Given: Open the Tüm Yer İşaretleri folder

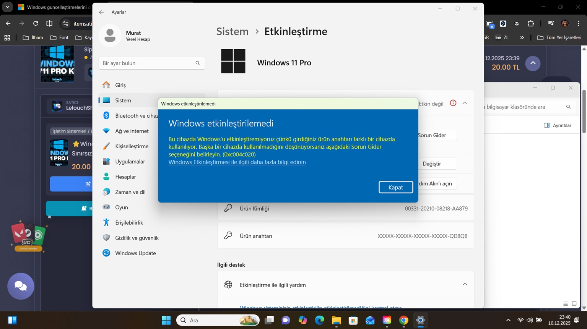Looking at the screenshot, I should pos(559,37).
